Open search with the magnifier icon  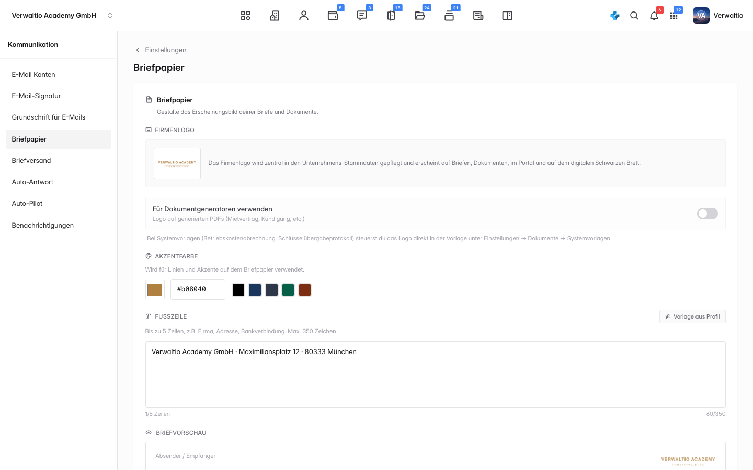click(x=634, y=16)
